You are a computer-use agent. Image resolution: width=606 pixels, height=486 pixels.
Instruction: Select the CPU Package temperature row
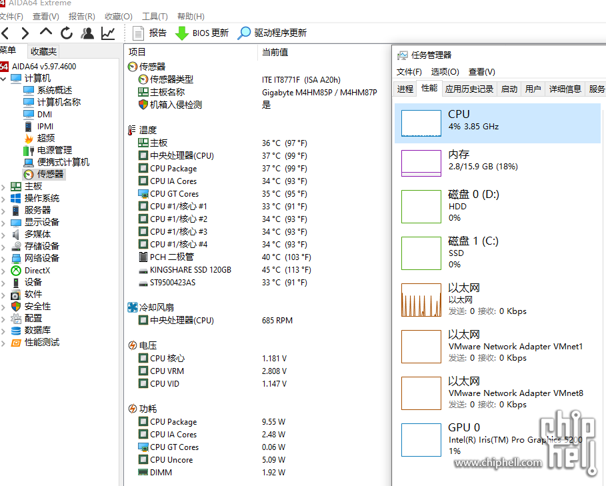[x=258, y=169]
